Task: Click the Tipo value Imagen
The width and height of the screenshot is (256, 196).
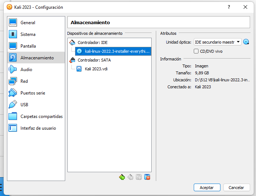Action: pyautogui.click(x=201, y=66)
